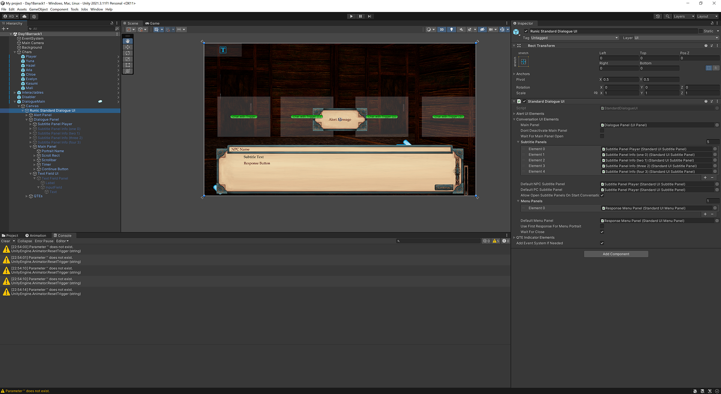The height and width of the screenshot is (394, 721).
Task: Open the Layout dropdown
Action: pyautogui.click(x=707, y=17)
